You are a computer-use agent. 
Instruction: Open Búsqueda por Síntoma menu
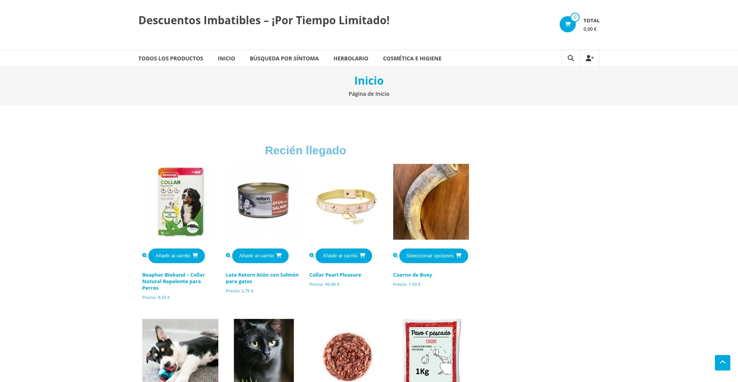coord(284,58)
